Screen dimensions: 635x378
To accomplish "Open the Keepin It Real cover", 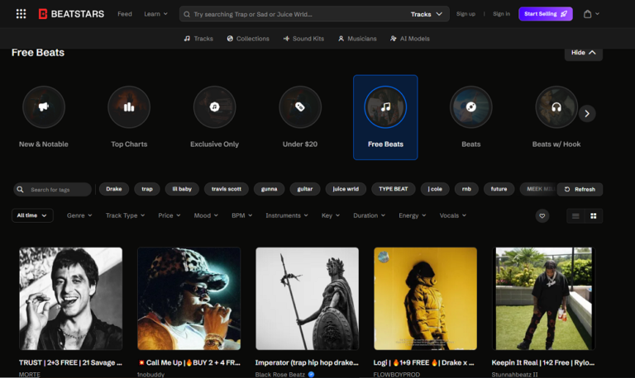I will pyautogui.click(x=543, y=299).
